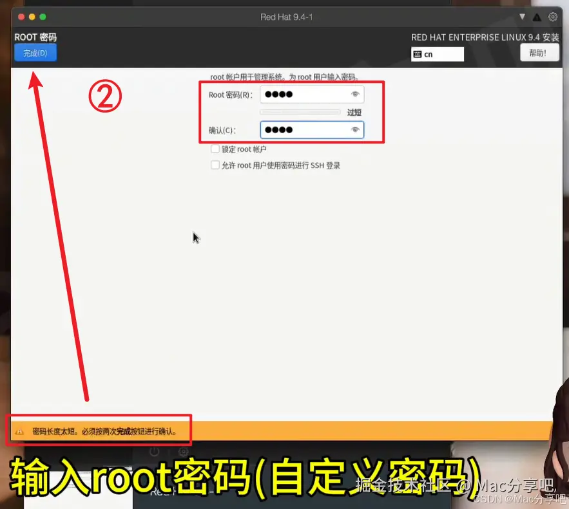
Task: Click the ROOT 密码 header label
Action: 35,37
